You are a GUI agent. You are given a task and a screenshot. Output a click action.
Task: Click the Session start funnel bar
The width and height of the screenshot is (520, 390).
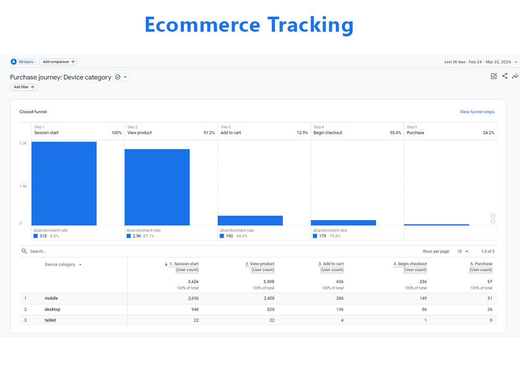[64, 184]
